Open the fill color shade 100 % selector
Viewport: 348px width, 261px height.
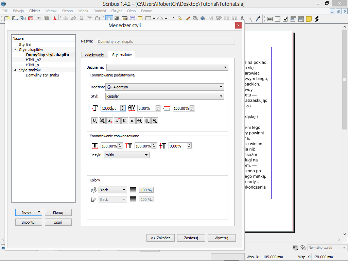(x=147, y=190)
